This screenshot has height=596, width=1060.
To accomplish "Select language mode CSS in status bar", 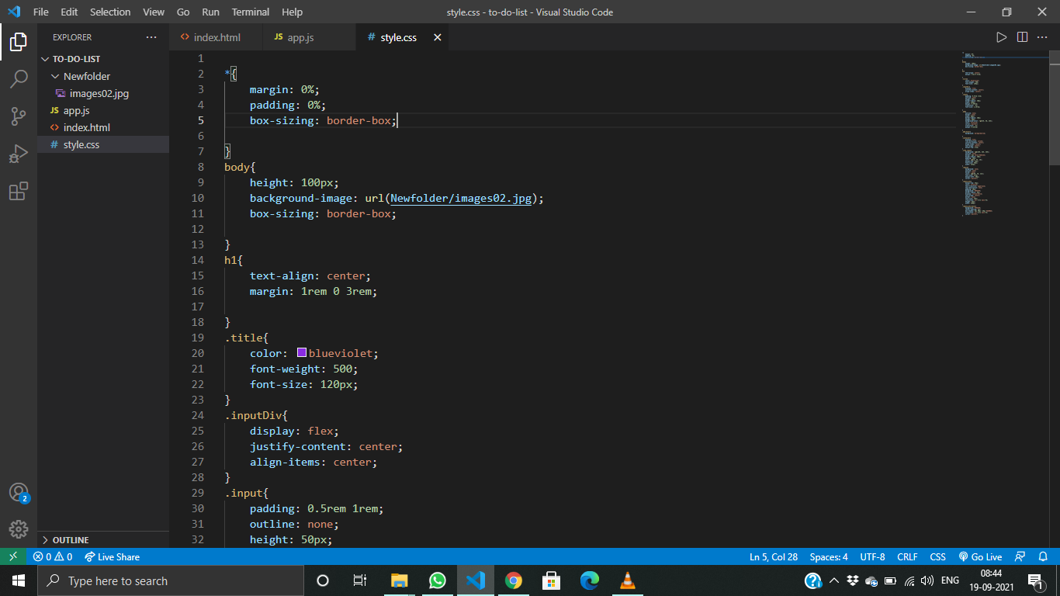I will 937,556.
